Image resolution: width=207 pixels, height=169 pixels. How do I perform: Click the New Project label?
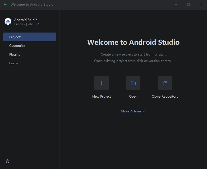[102, 97]
